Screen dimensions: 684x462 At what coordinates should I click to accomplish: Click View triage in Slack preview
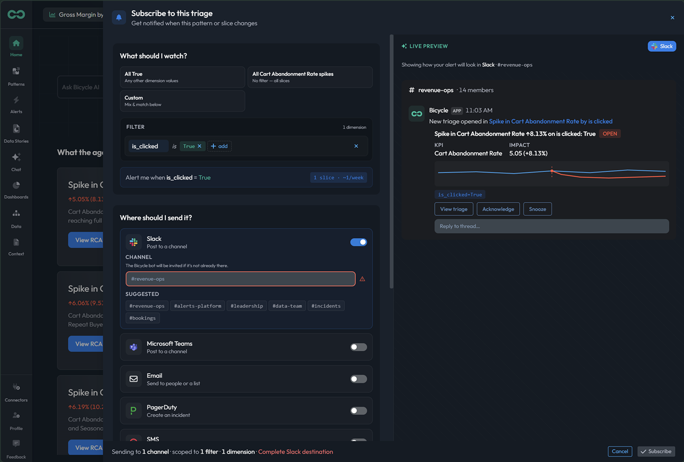tap(454, 209)
